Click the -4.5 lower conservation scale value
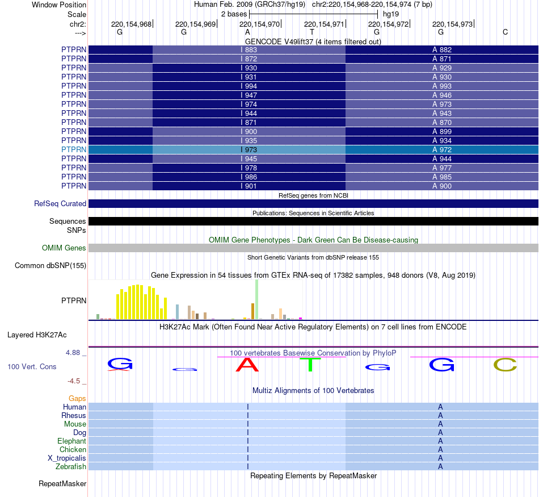 click(74, 381)
